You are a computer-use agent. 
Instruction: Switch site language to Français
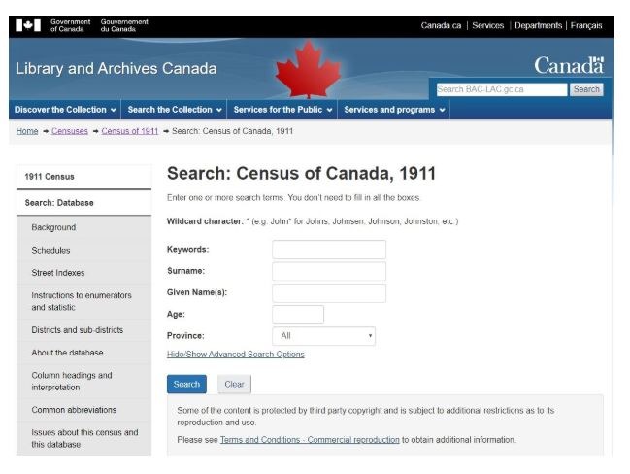[586, 25]
